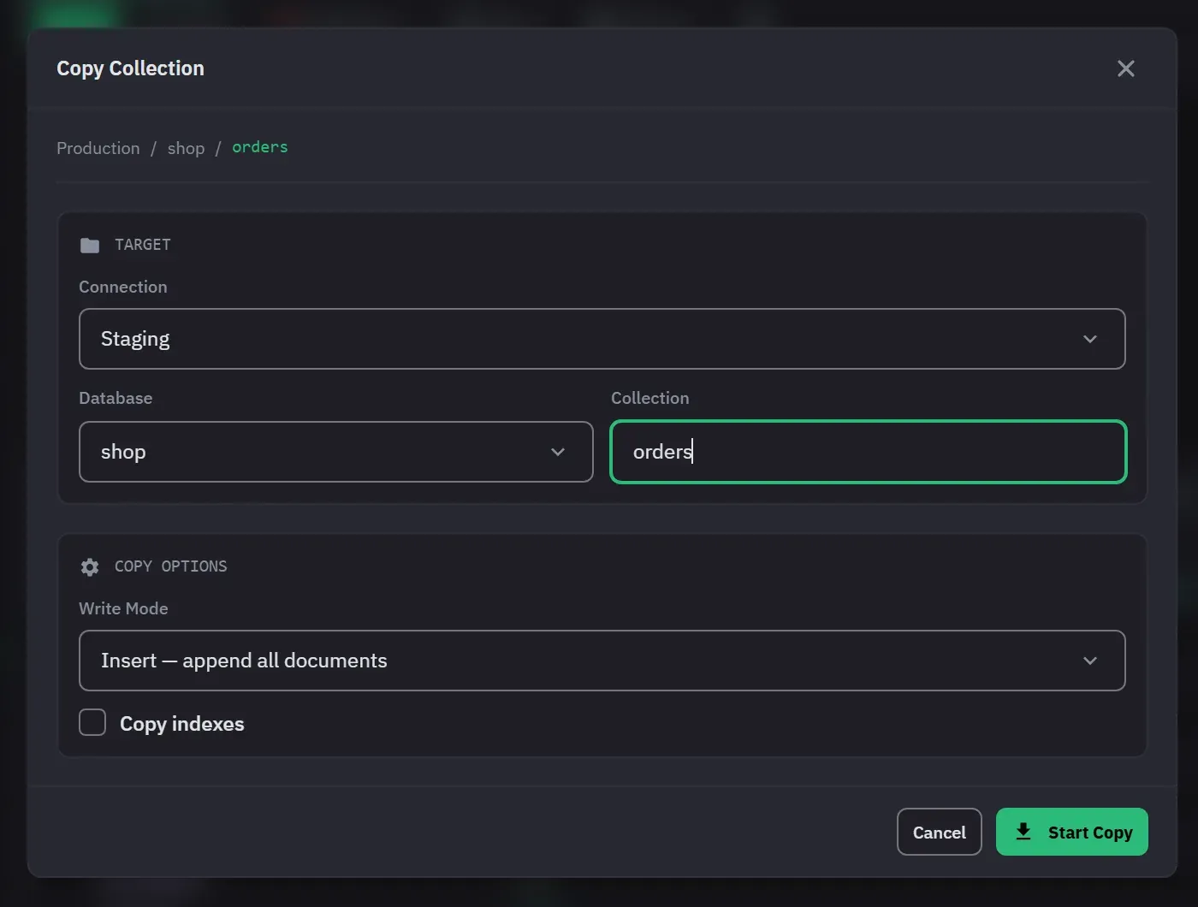
Task: Click the gear icon beside COPY OPTIONS
Action: (90, 567)
